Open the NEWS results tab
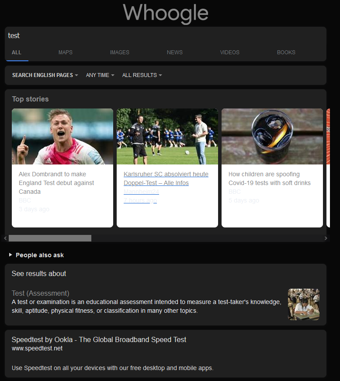Screen dimensions: 340x381 point(174,52)
